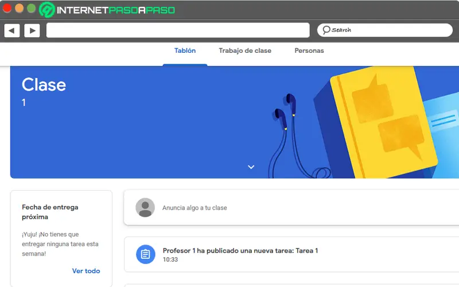This screenshot has width=459, height=287.
Task: Click the blue assignment clipboard icon
Action: click(146, 254)
